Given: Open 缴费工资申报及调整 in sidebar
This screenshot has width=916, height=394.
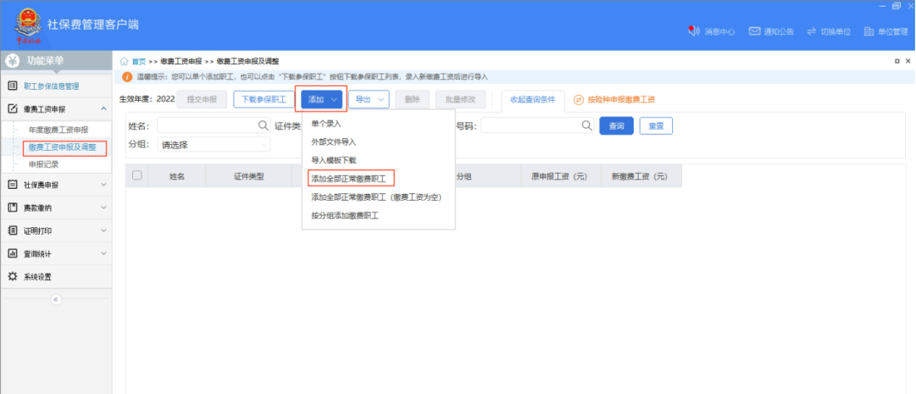Looking at the screenshot, I should point(63,148).
